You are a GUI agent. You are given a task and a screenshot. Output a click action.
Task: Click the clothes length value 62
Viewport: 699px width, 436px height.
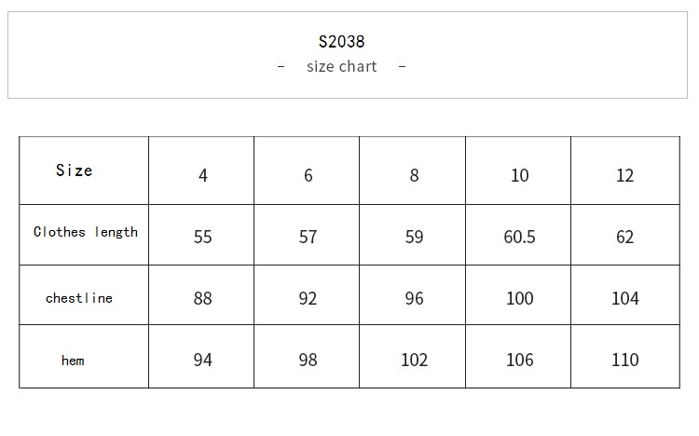[625, 237]
